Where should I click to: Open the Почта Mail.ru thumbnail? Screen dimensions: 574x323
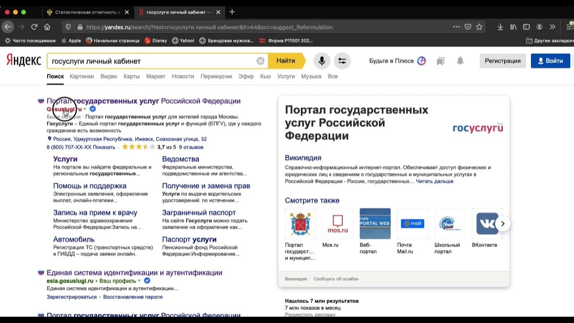click(413, 223)
